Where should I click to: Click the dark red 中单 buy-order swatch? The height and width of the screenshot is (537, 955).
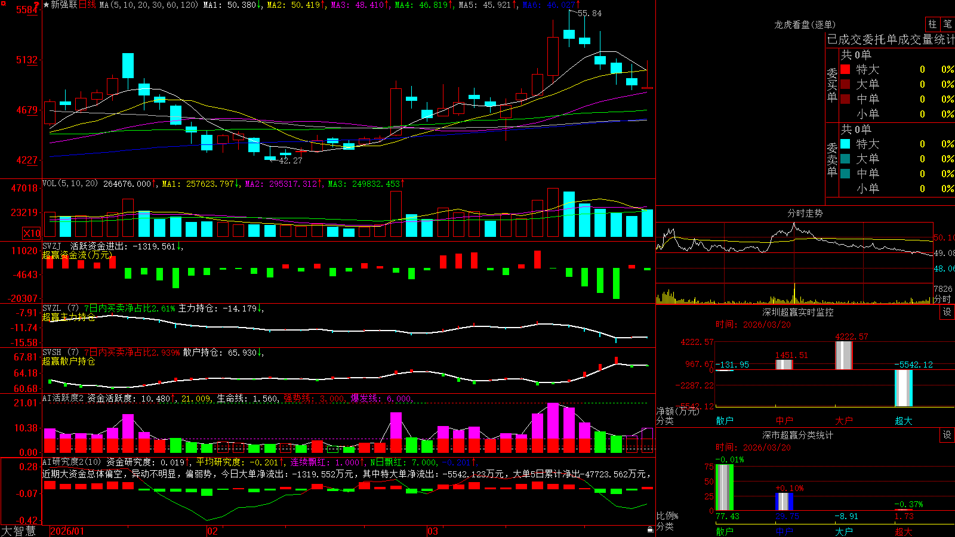[x=845, y=99]
